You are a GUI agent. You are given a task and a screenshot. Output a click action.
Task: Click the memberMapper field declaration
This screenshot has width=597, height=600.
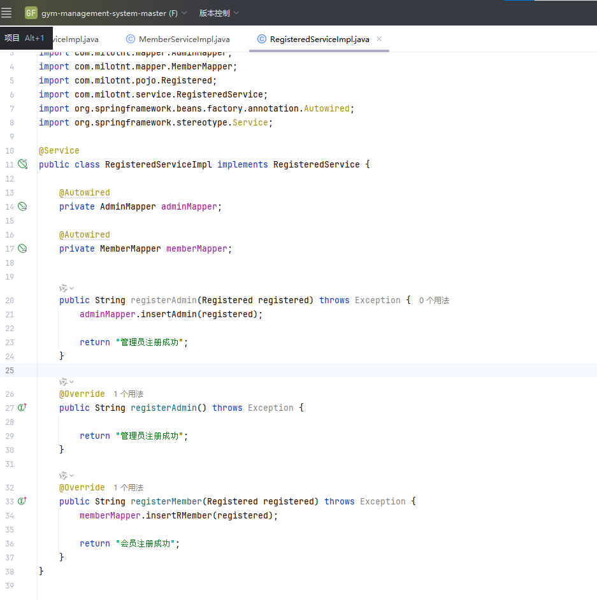tap(197, 248)
